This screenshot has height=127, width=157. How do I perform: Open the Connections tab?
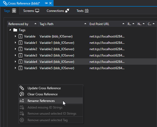(58, 11)
